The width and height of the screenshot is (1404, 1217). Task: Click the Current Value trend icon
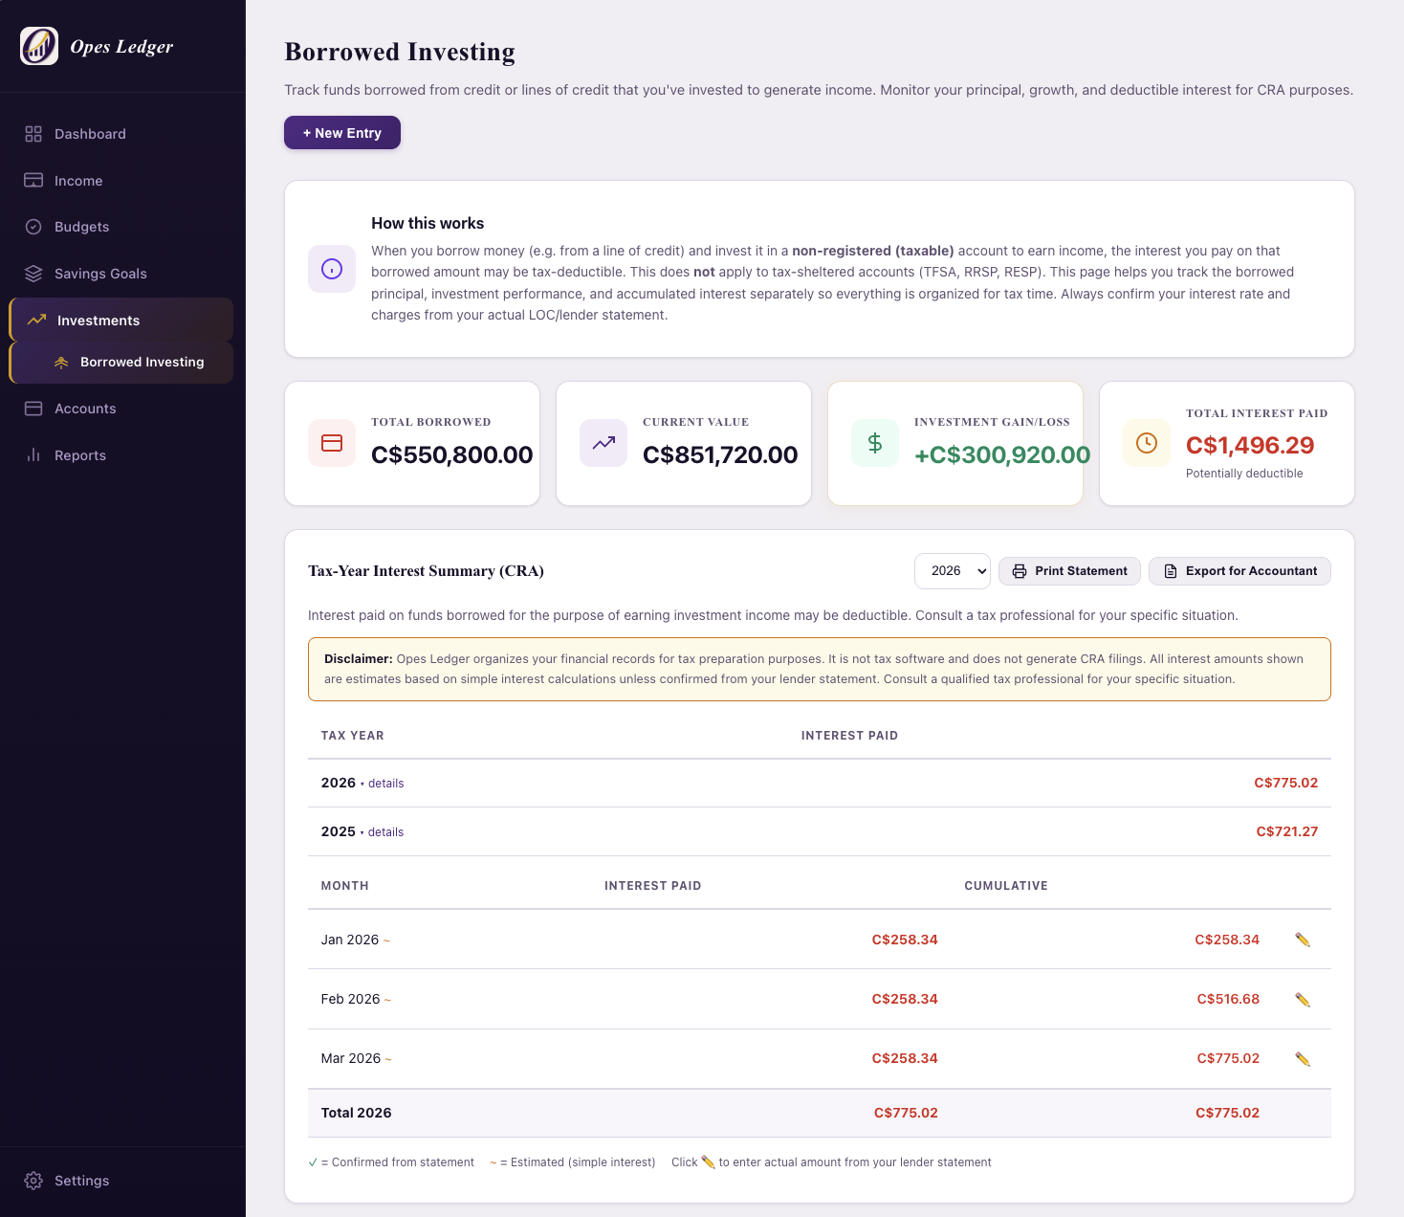pyautogui.click(x=603, y=443)
